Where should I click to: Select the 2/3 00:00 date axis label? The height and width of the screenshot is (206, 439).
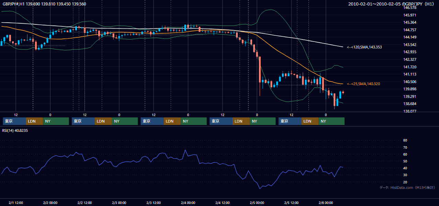[x=119, y=203]
